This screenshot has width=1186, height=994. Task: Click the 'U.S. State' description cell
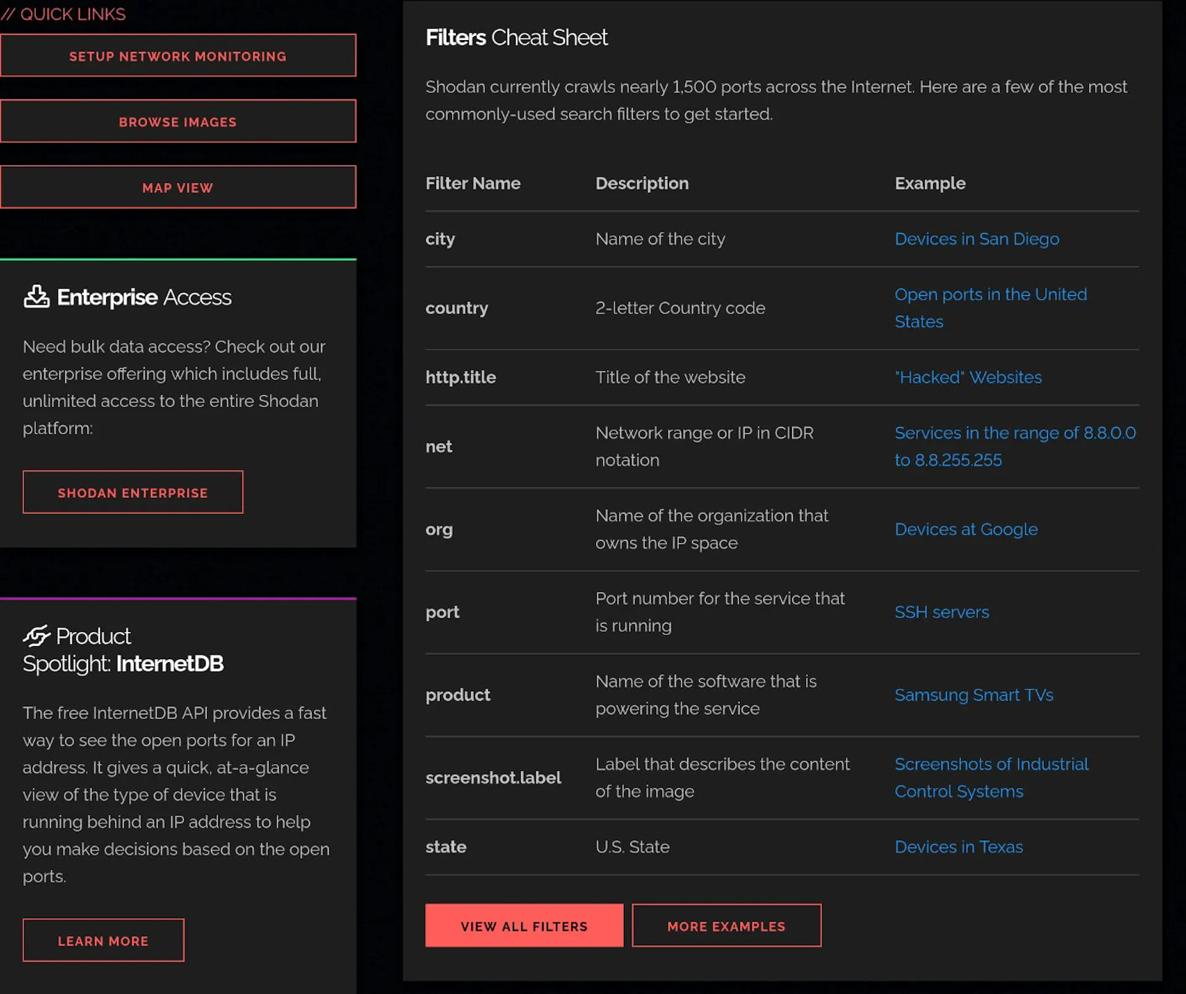633,847
